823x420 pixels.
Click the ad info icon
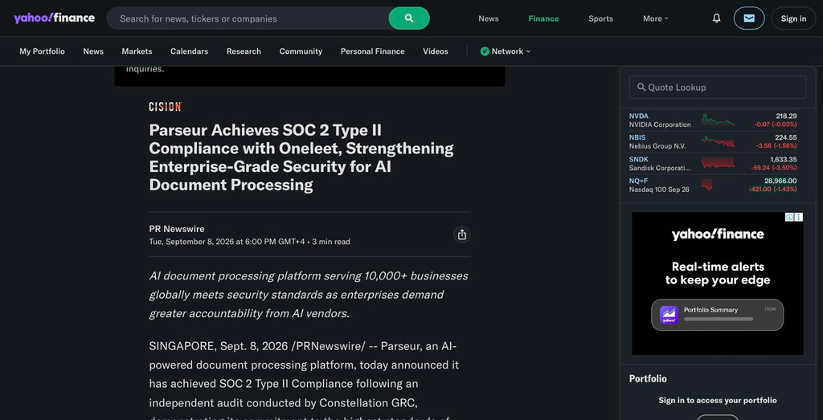tap(789, 217)
